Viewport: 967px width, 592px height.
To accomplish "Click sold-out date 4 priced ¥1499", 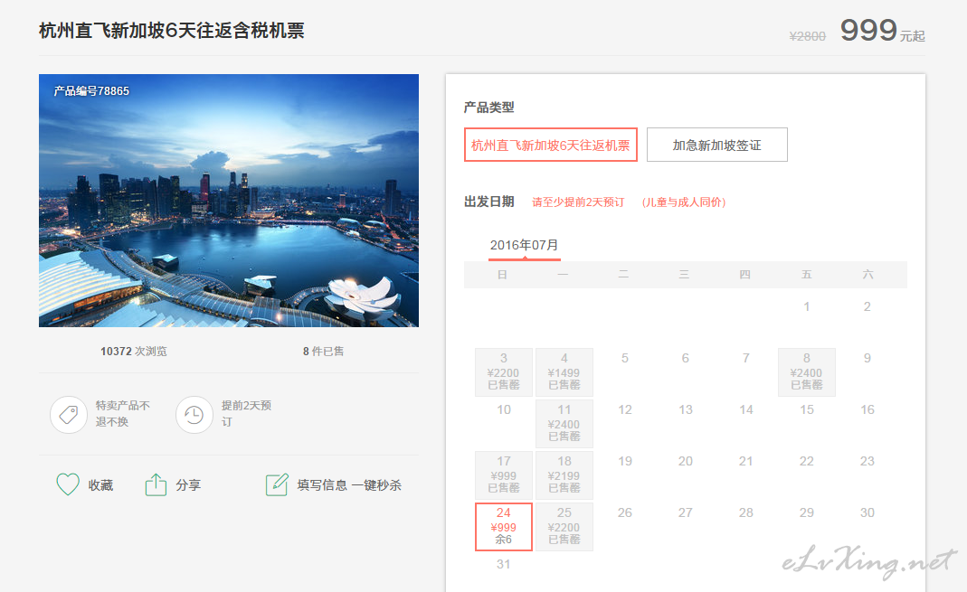I will tap(564, 372).
